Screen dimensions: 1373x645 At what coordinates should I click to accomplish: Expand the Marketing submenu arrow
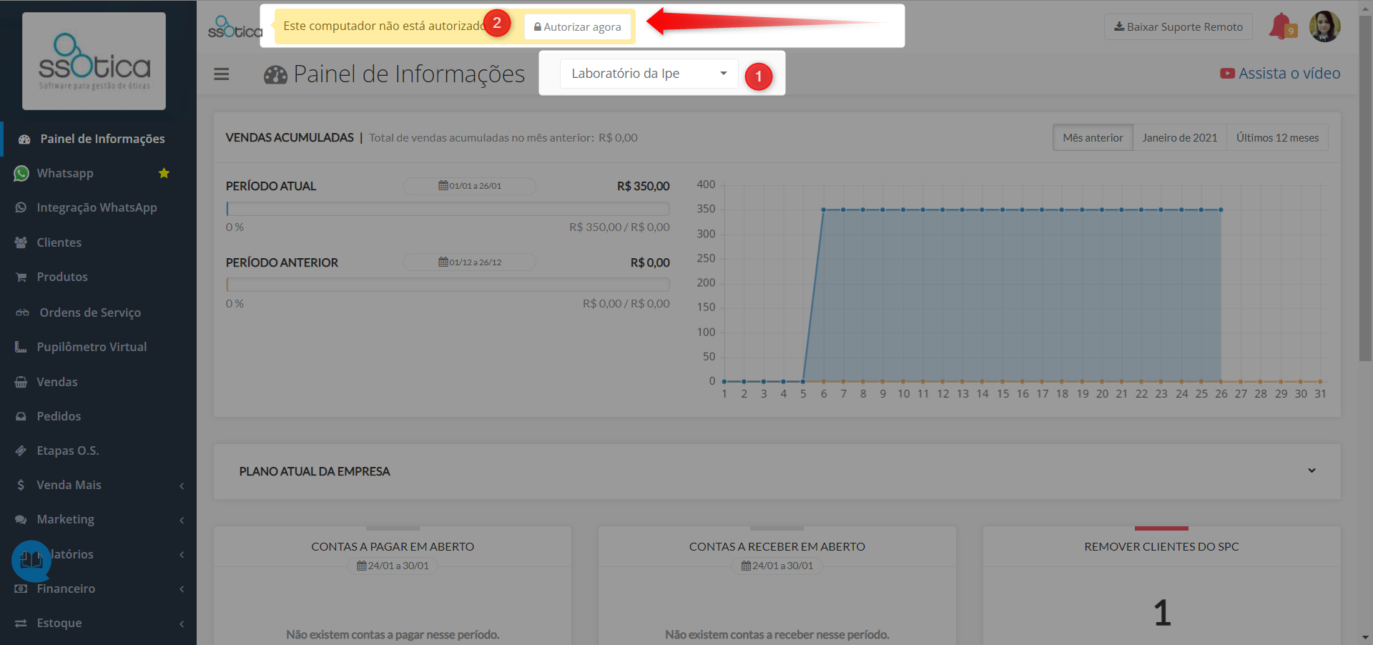182,520
